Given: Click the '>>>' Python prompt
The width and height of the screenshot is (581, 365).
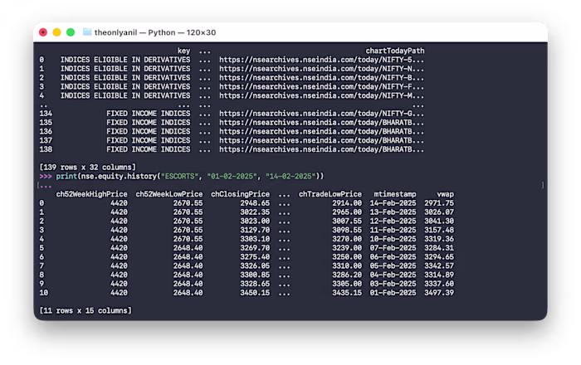Looking at the screenshot, I should pyautogui.click(x=46, y=176).
